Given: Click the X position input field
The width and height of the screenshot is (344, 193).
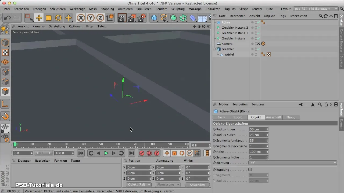Looking at the screenshot, I should point(138,167).
